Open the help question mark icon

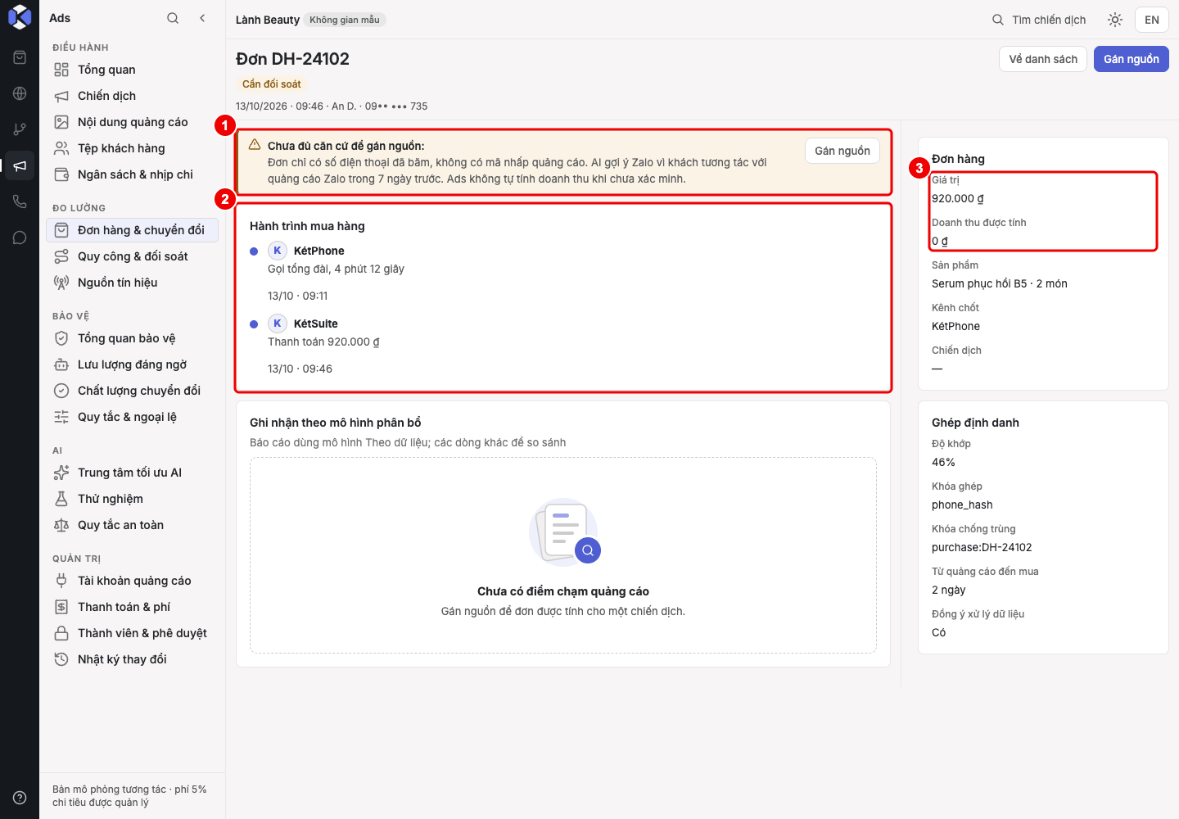(20, 798)
